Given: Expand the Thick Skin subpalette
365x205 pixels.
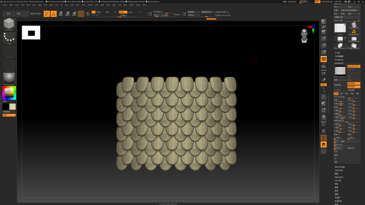Looking at the screenshot, I should coord(339,170).
